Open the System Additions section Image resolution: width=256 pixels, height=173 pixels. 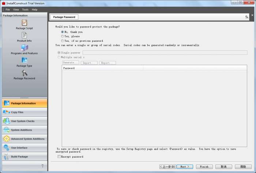coord(25,130)
